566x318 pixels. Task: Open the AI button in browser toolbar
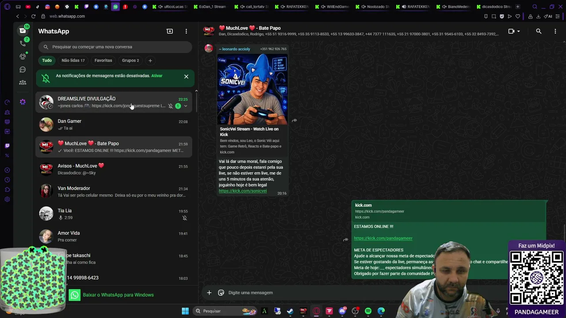coord(549,16)
